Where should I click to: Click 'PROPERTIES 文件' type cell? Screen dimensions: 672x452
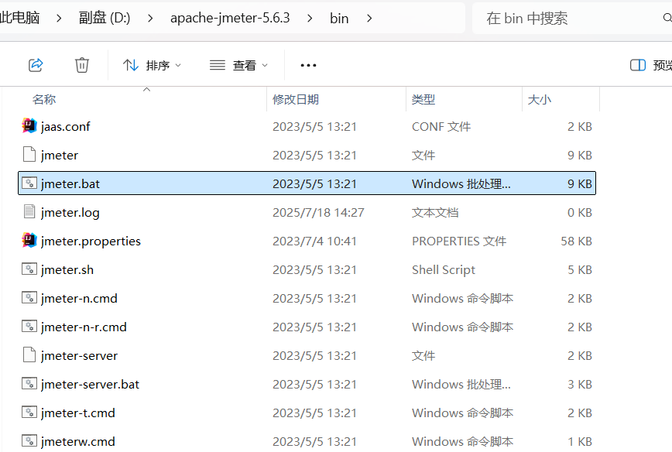click(459, 241)
